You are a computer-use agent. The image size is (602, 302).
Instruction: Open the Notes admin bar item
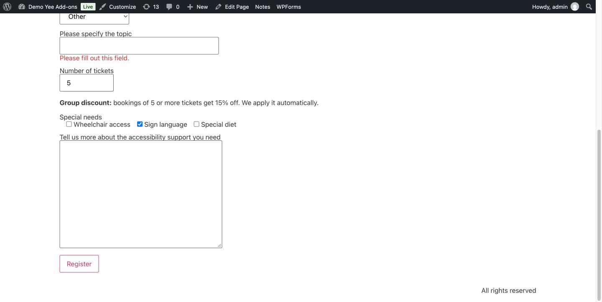click(263, 7)
